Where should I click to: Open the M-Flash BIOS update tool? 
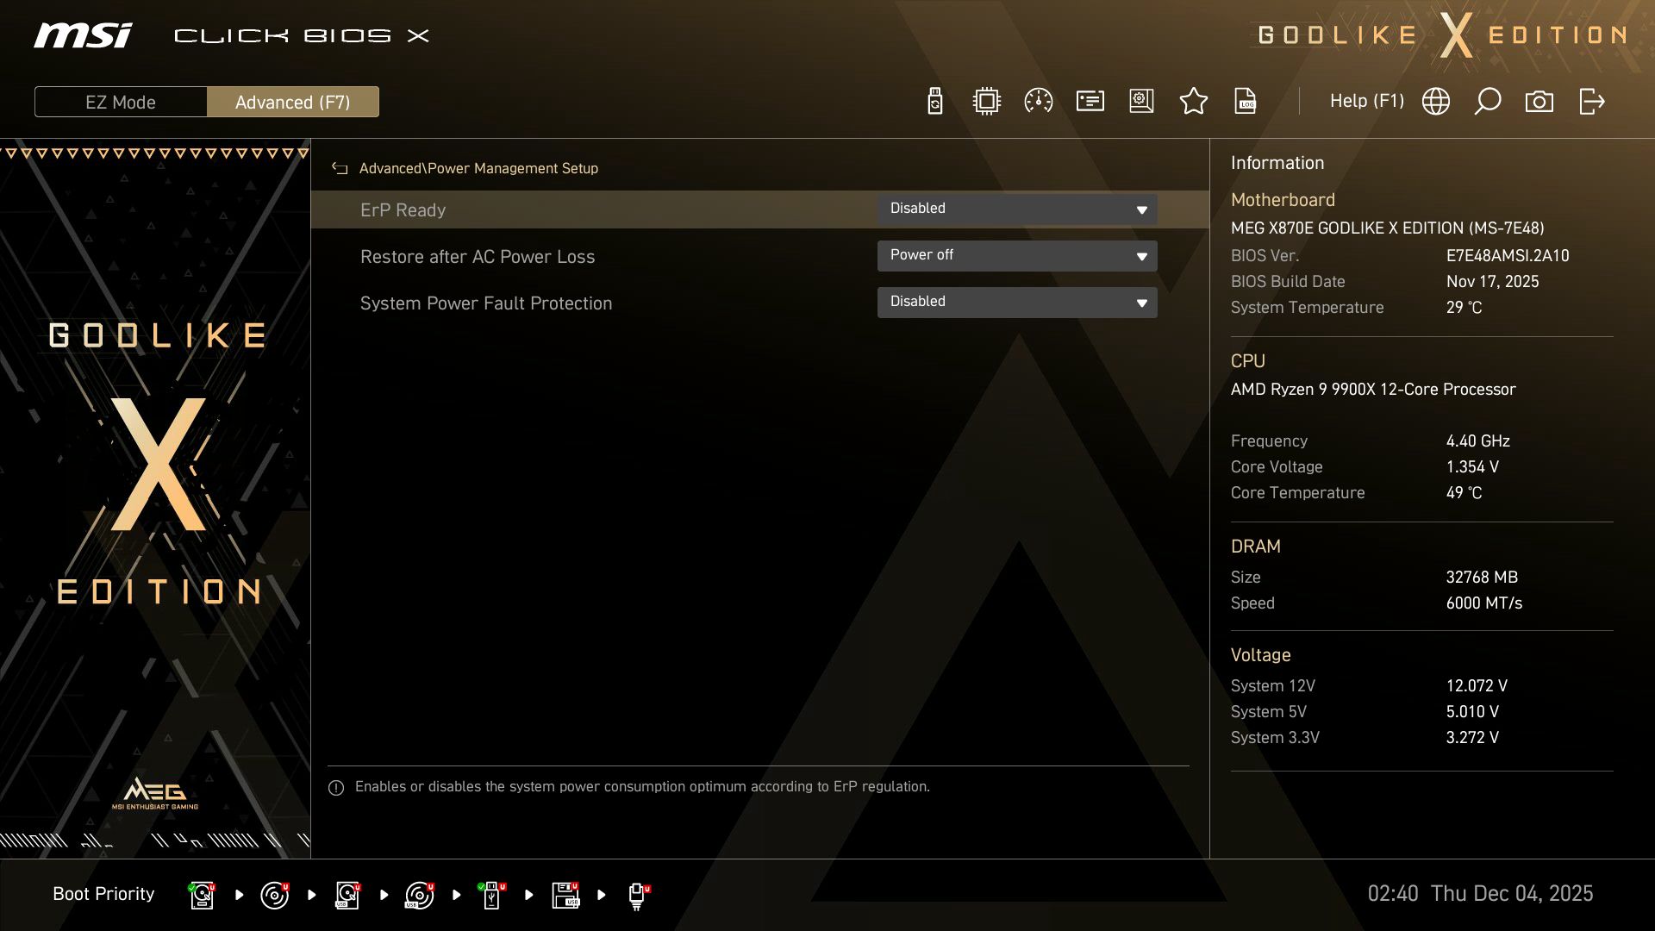pyautogui.click(x=934, y=101)
